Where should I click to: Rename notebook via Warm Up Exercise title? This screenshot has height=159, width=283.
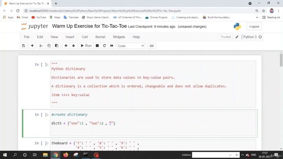(89, 26)
